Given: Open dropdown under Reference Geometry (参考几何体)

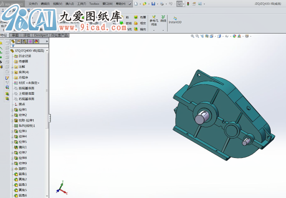Looking at the screenshot, I should point(154,30).
